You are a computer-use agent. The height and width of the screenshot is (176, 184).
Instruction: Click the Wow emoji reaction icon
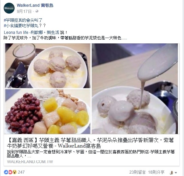[x=15, y=172]
